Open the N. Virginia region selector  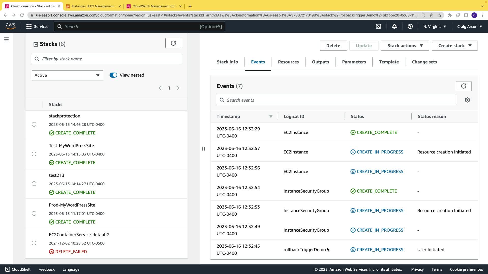click(434, 26)
